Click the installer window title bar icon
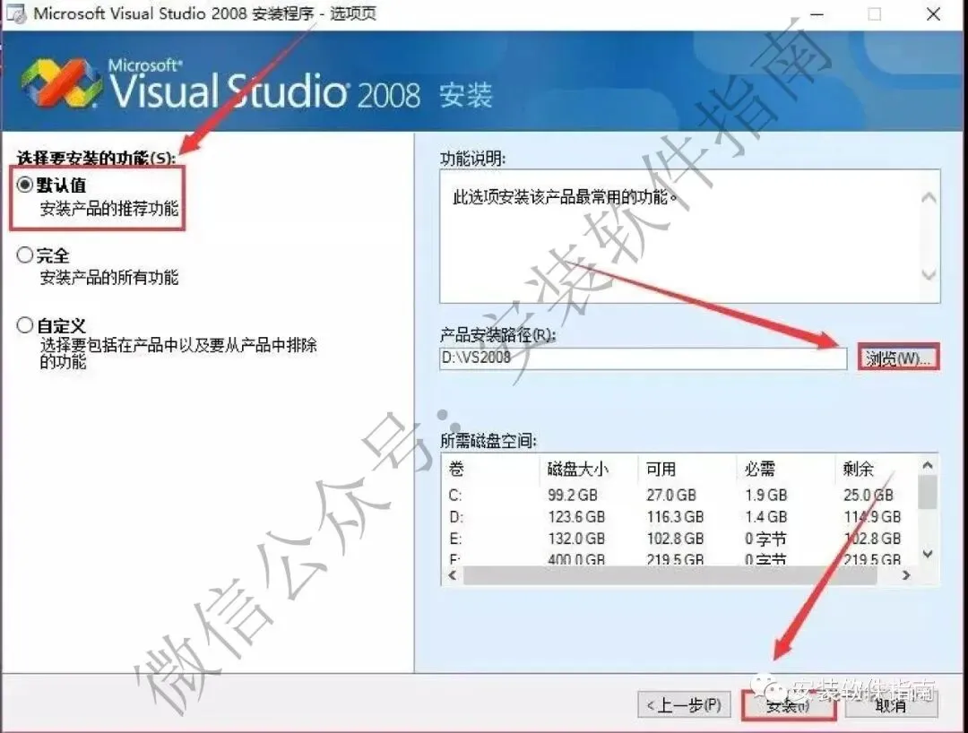This screenshot has height=733, width=968. click(x=16, y=13)
